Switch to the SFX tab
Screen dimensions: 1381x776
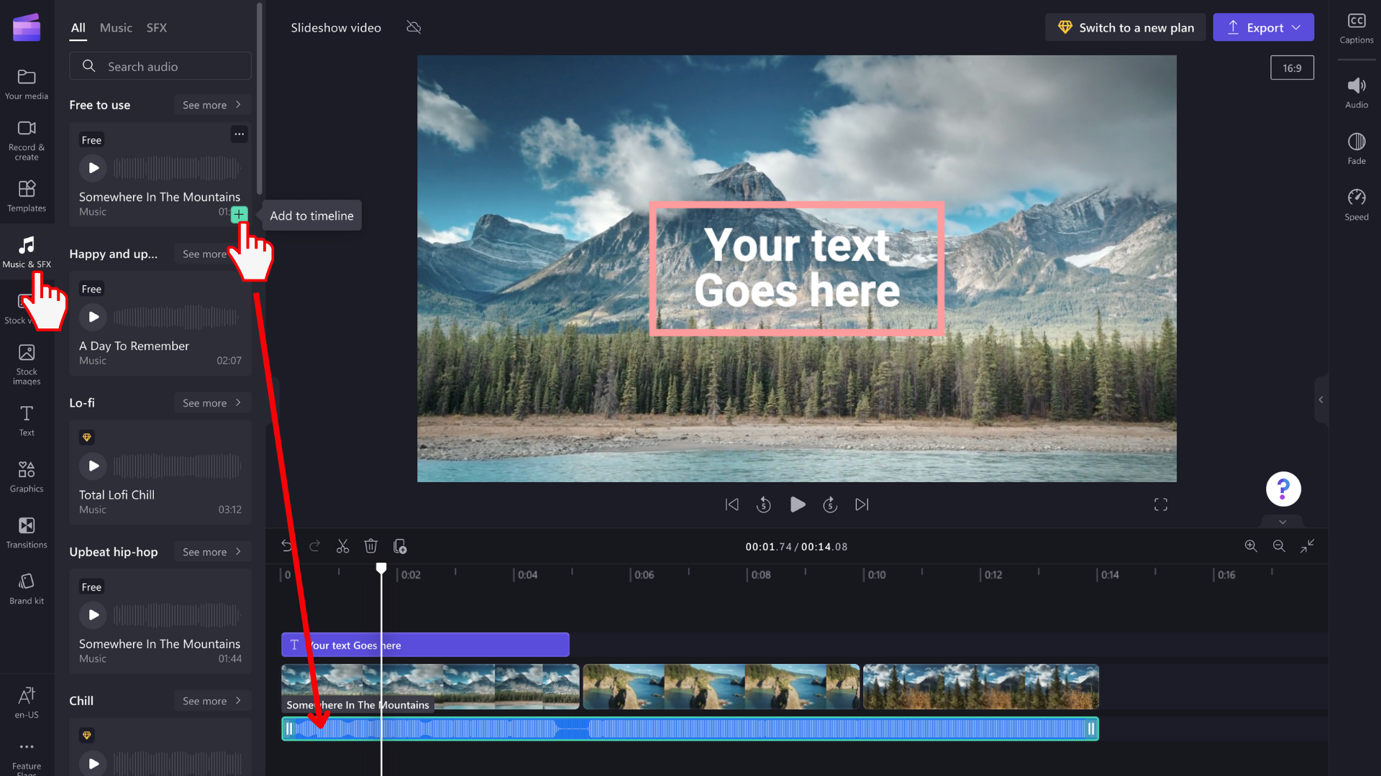point(156,28)
